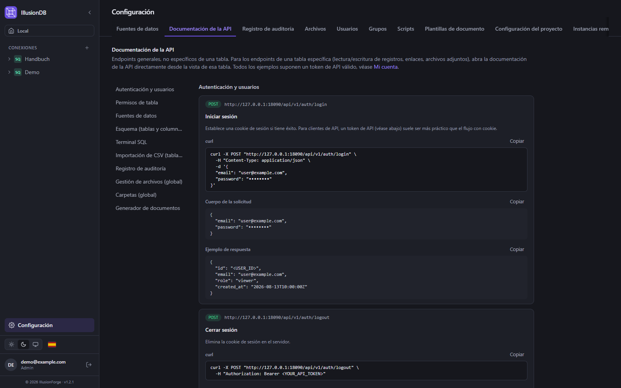
Task: Collapse the sidebar with the chevron
Action: click(x=90, y=12)
